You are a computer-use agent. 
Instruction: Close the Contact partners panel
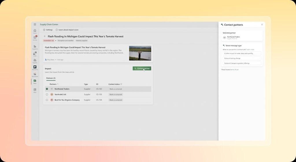tap(262, 25)
